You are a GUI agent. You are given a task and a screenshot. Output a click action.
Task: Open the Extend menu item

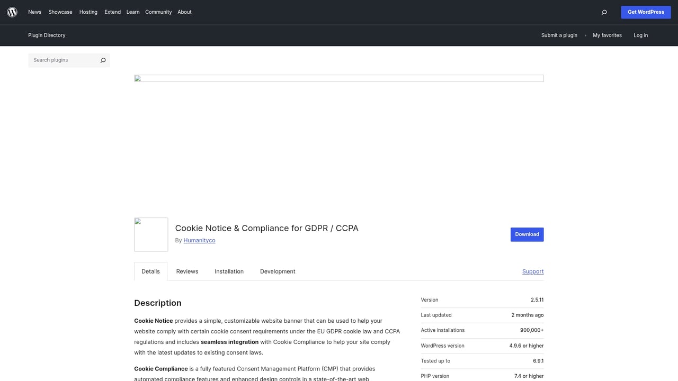(x=112, y=12)
